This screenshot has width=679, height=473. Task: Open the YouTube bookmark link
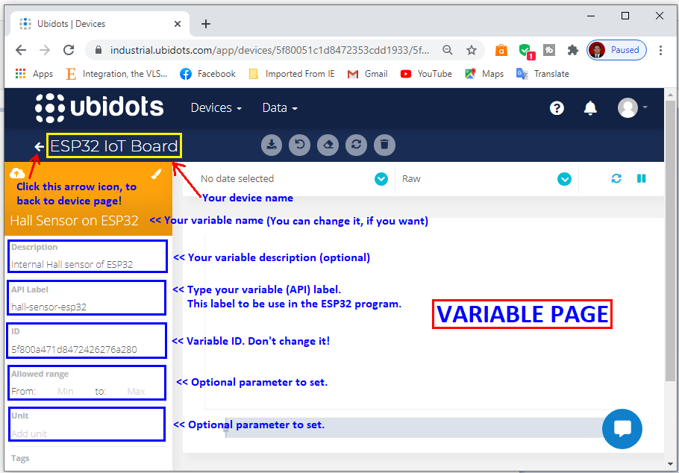pyautogui.click(x=436, y=74)
